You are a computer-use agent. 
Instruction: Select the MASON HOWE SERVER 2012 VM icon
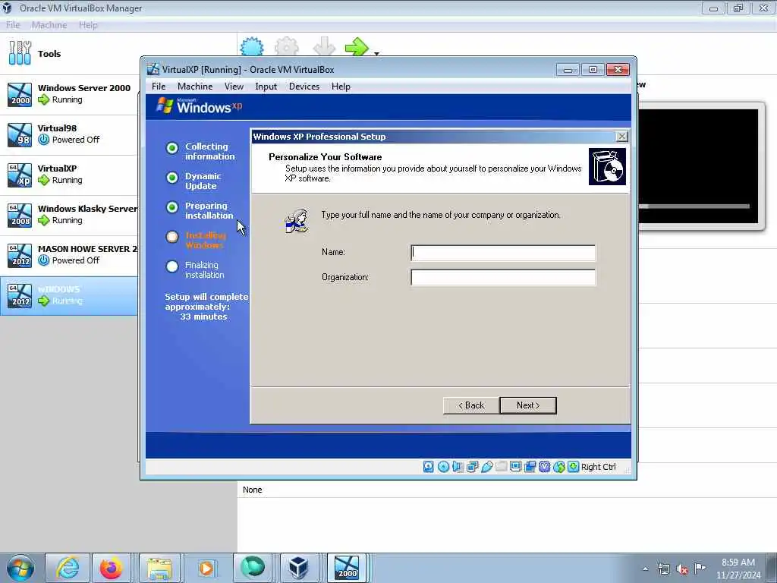pos(20,255)
